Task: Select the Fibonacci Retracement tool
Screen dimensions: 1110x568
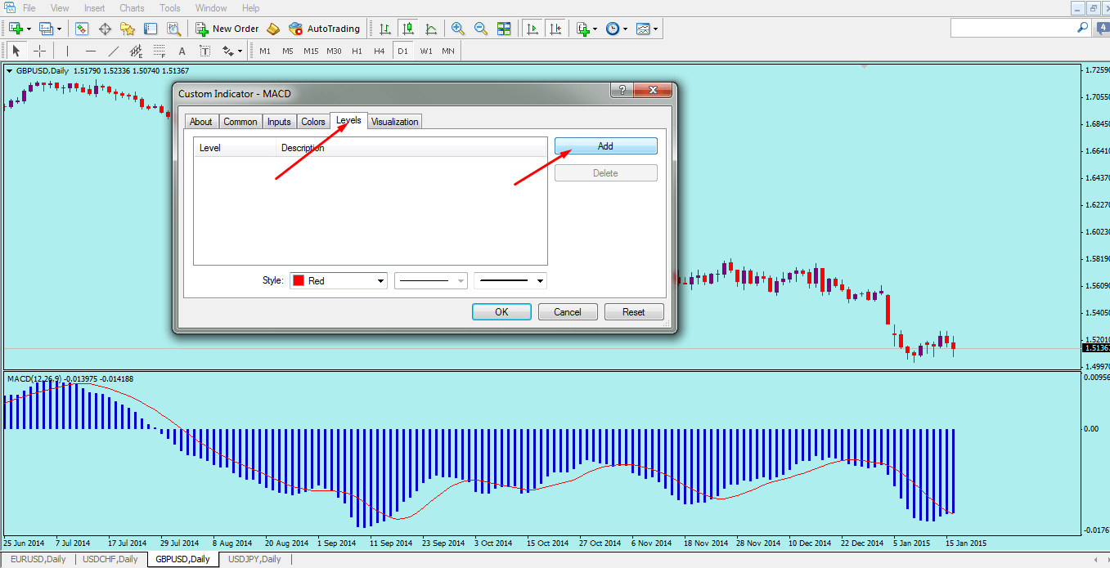Action: click(159, 51)
